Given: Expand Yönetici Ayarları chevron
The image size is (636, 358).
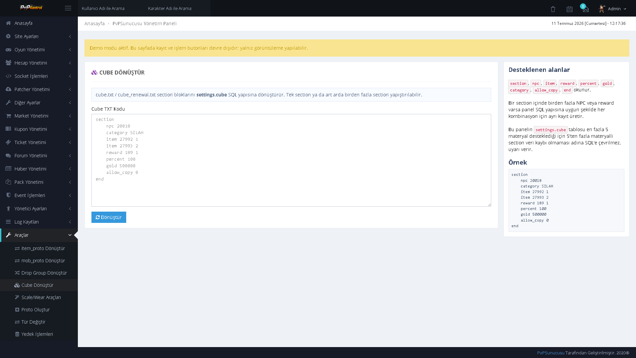Looking at the screenshot, I should click(70, 209).
